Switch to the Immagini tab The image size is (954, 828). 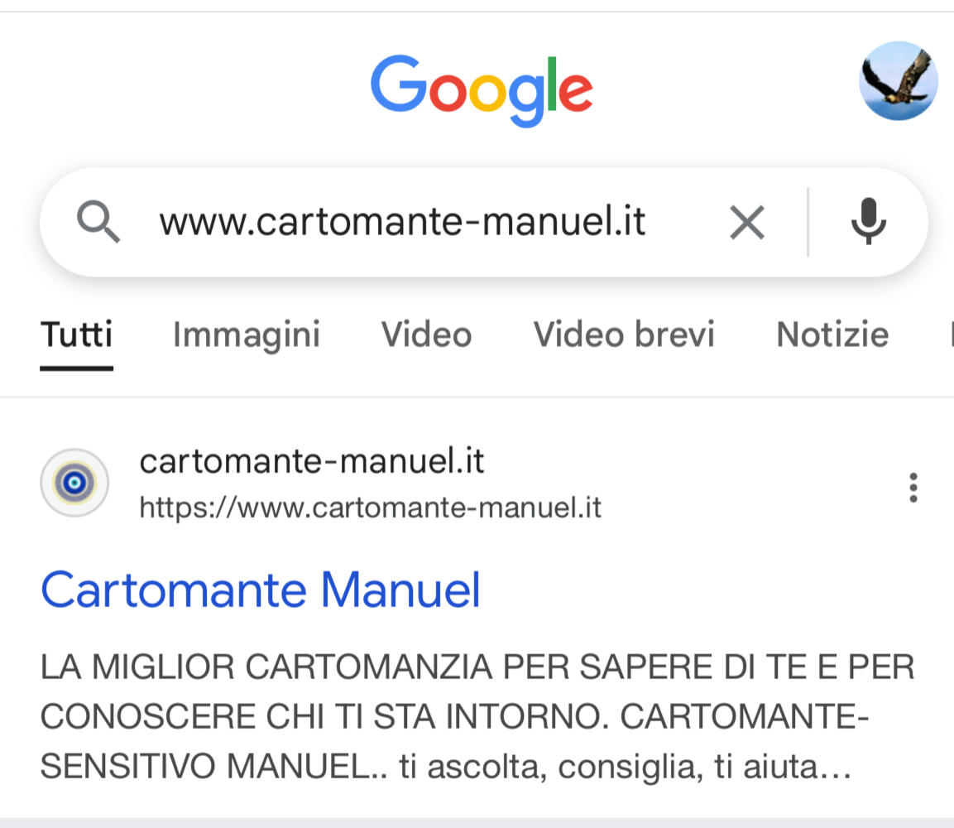pos(247,335)
